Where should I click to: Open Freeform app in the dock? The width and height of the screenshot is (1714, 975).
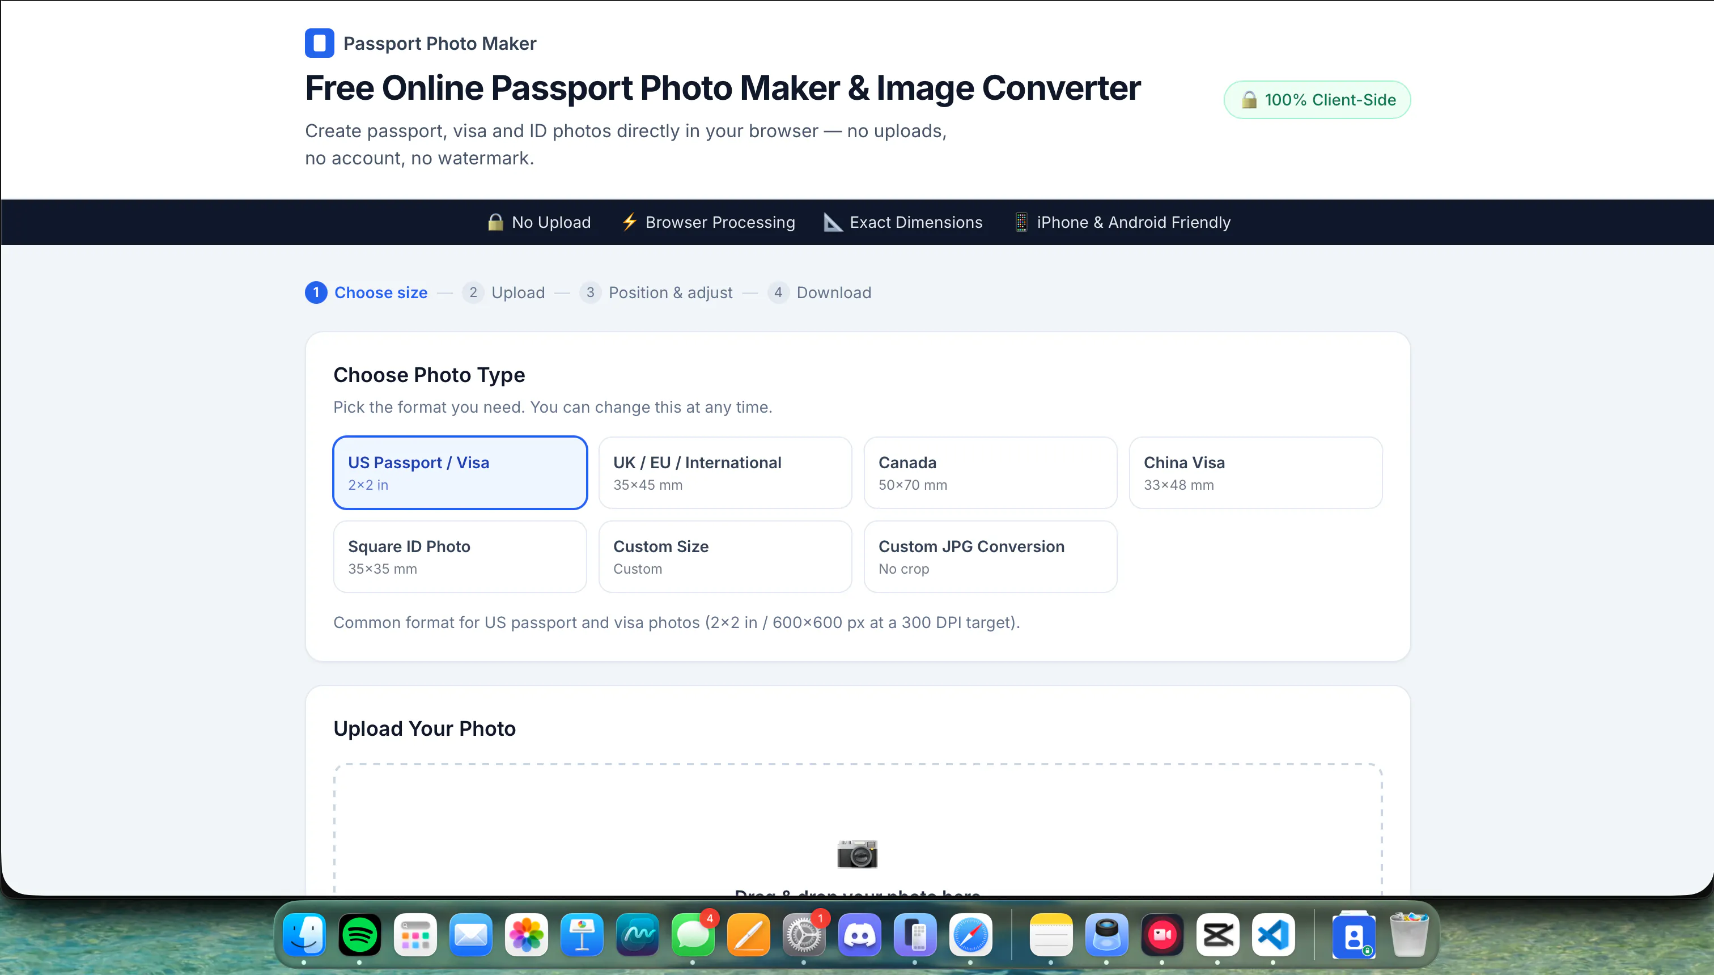point(638,935)
